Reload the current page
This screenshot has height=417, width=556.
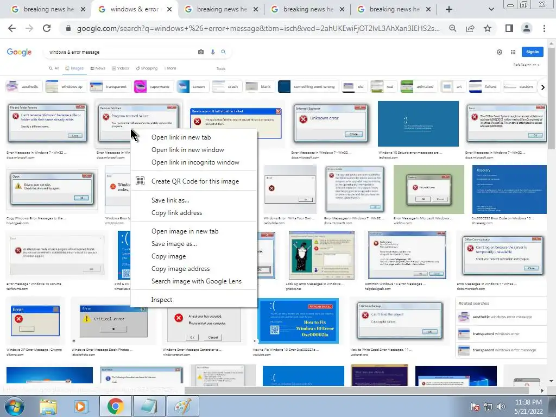pyautogui.click(x=47, y=28)
